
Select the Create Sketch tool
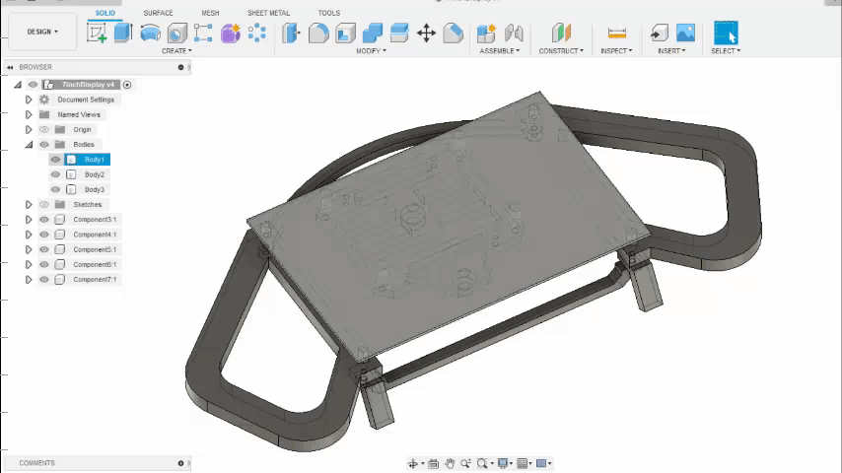pyautogui.click(x=97, y=34)
